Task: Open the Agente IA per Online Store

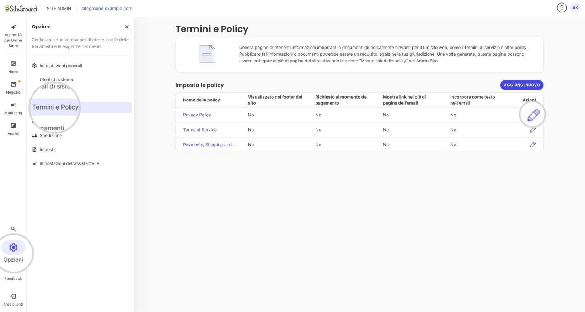Action: coord(13,36)
